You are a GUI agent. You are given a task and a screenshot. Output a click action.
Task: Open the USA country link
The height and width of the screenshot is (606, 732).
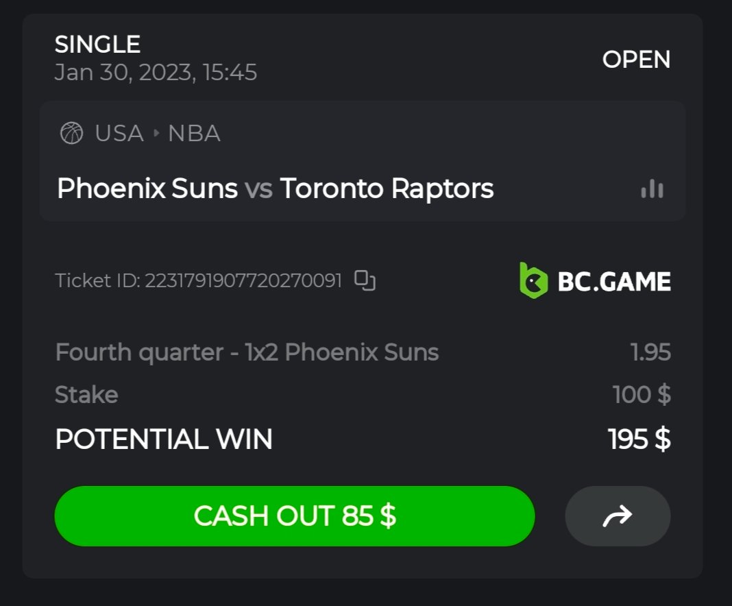tap(119, 133)
